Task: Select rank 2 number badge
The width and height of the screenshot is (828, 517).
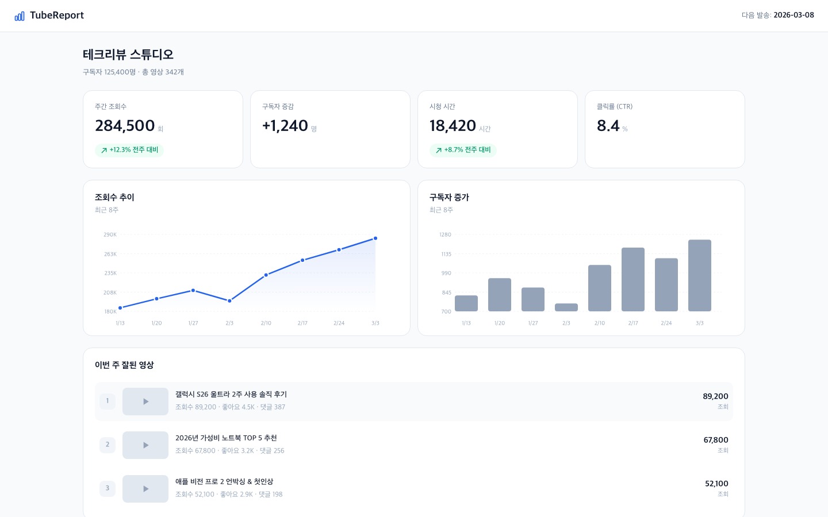Action: pos(108,445)
